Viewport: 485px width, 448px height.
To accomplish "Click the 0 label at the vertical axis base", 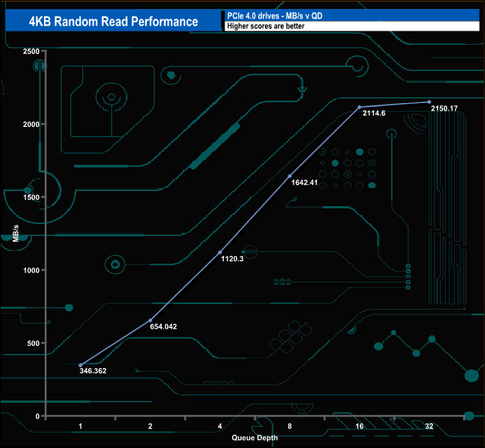I will click(x=37, y=416).
